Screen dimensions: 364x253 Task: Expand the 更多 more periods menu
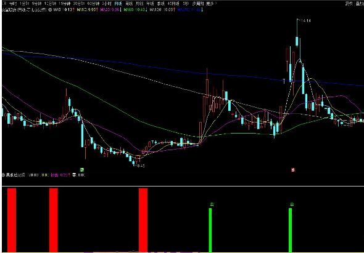pyautogui.click(x=212, y=4)
